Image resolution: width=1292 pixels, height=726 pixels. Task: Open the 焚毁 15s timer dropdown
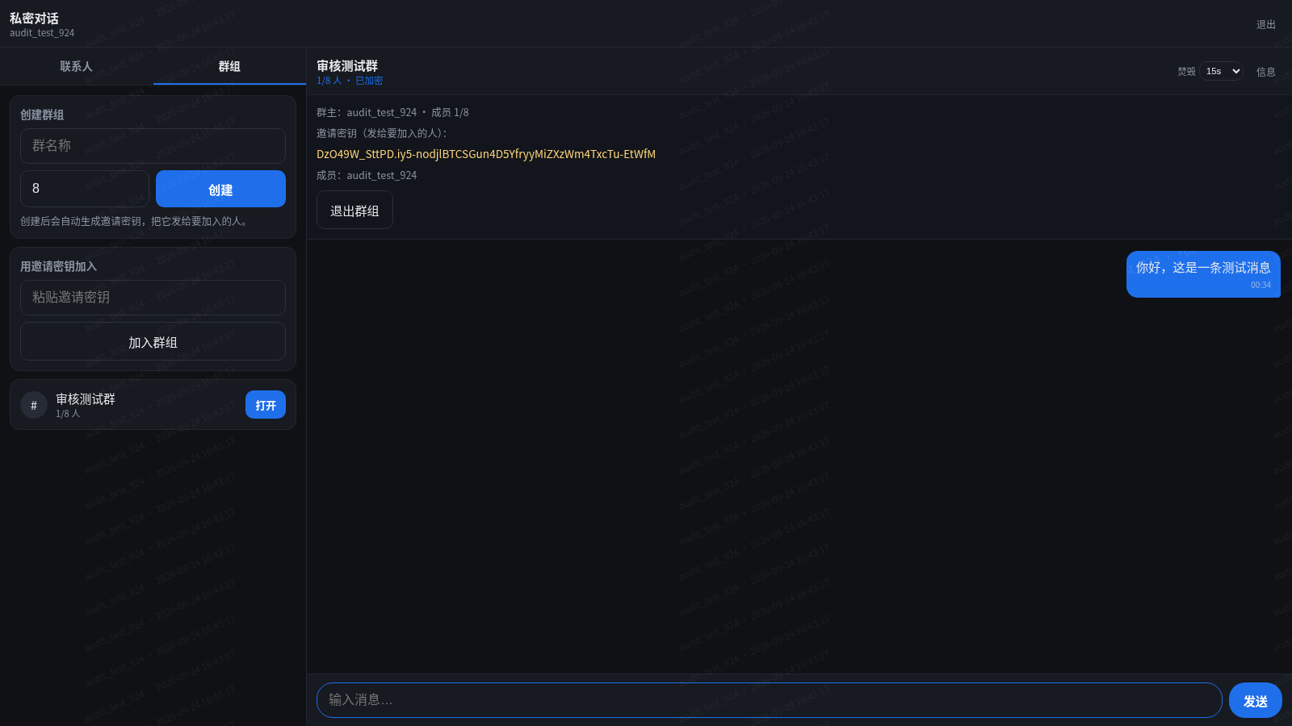(1221, 71)
